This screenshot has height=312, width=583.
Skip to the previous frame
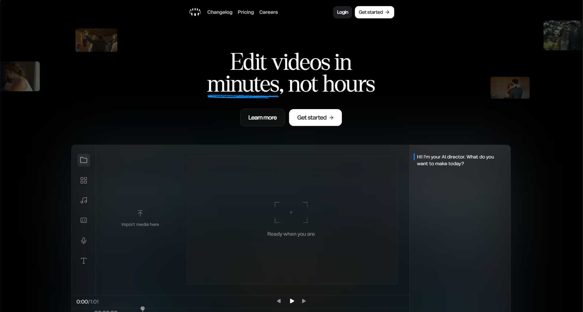click(x=279, y=301)
